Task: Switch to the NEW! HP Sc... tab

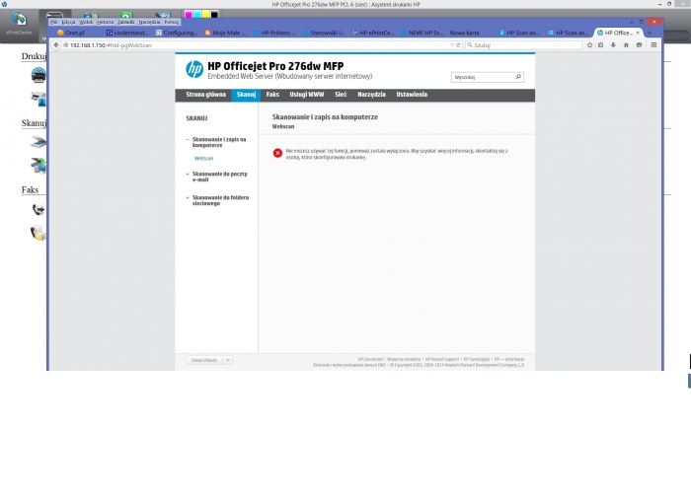Action: [x=422, y=33]
